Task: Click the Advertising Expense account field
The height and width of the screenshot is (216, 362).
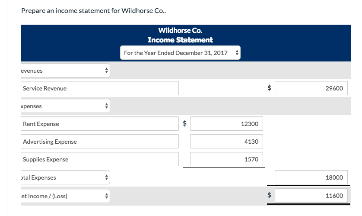Action: (100, 142)
